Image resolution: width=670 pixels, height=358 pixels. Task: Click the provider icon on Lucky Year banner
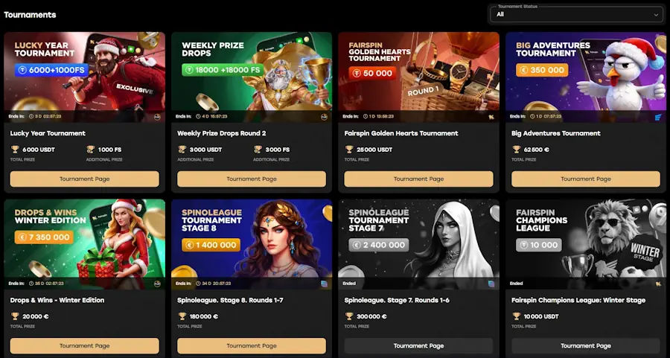pyautogui.click(x=157, y=117)
